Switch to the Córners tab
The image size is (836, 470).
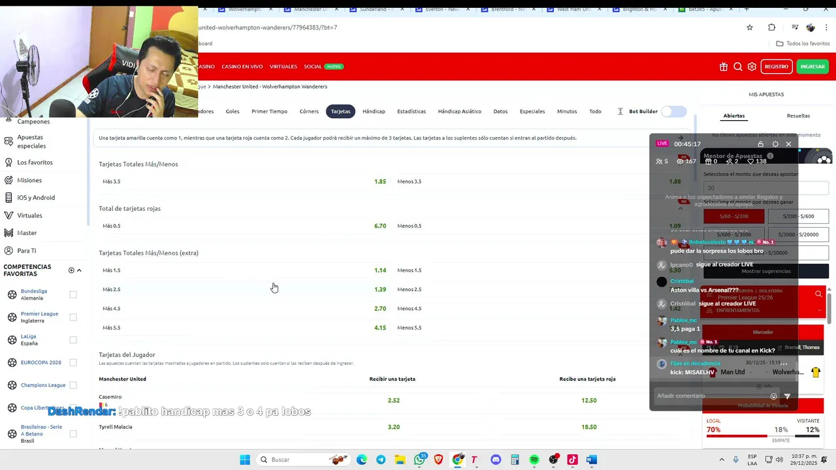coord(309,112)
